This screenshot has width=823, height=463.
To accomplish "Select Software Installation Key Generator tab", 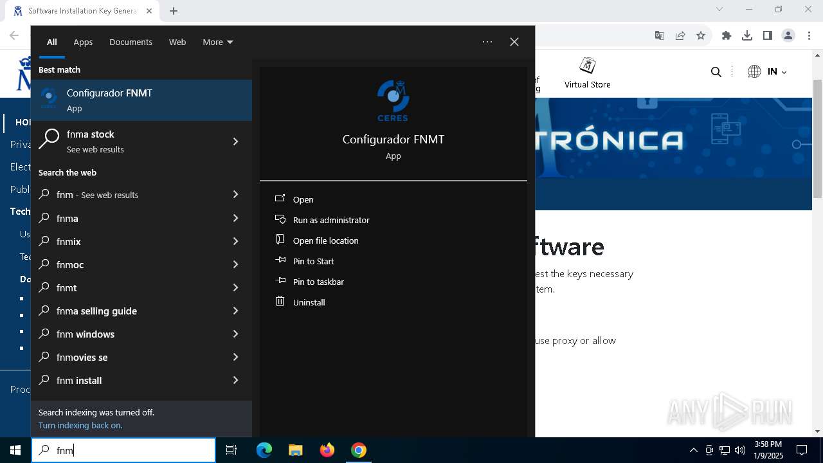I will 83,11.
